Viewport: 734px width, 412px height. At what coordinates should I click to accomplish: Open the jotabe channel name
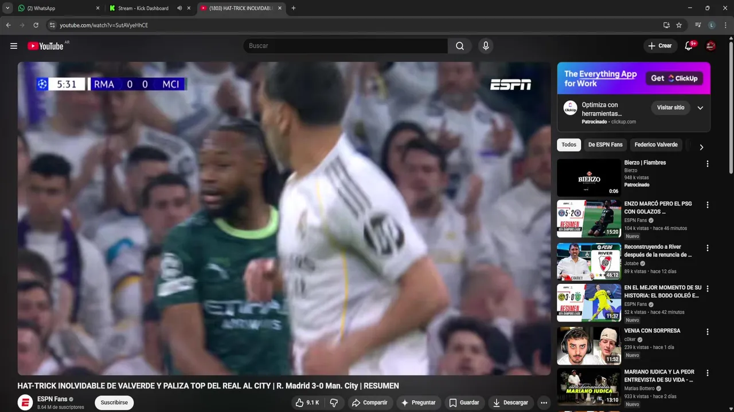631,264
